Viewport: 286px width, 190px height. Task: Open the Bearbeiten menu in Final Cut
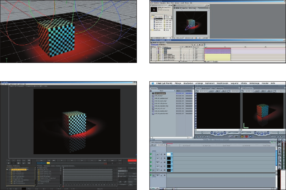(x=188, y=83)
